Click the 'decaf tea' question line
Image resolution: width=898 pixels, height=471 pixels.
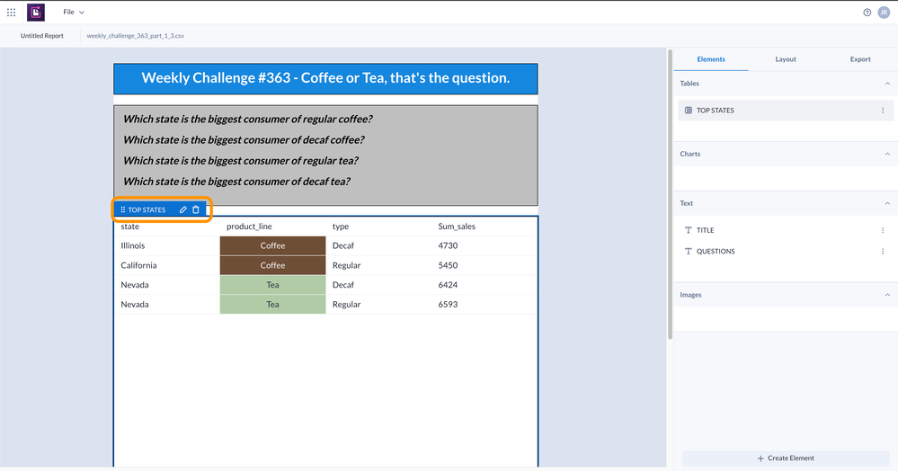(236, 181)
